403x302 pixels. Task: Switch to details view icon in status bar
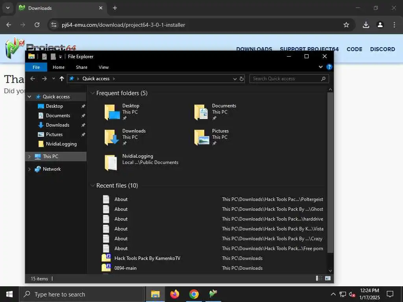click(319, 278)
